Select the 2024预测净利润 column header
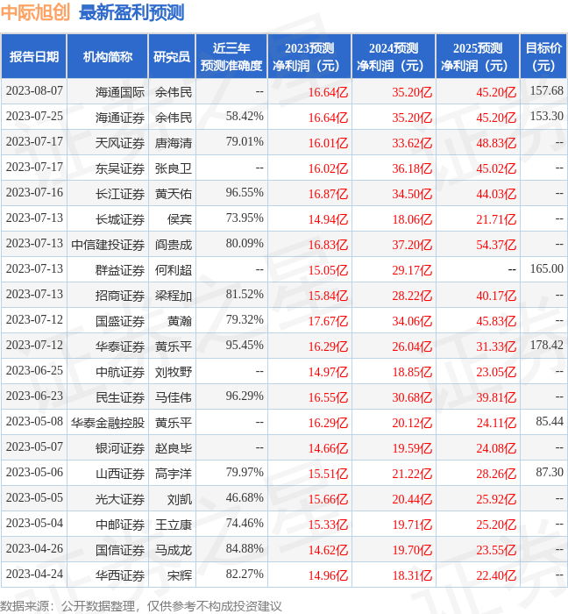This screenshot has height=614, width=568. [x=394, y=56]
